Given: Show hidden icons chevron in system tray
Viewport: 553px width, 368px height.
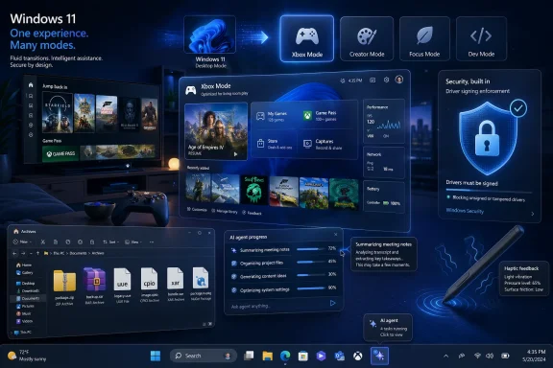Looking at the screenshot, I should [x=445, y=356].
